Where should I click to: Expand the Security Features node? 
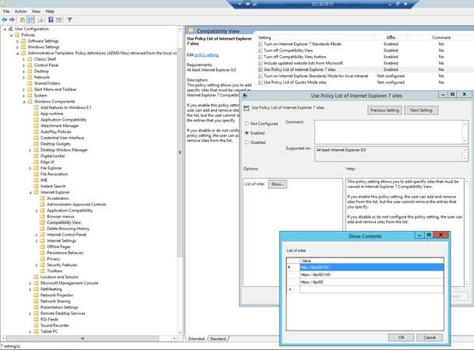tap(37, 265)
